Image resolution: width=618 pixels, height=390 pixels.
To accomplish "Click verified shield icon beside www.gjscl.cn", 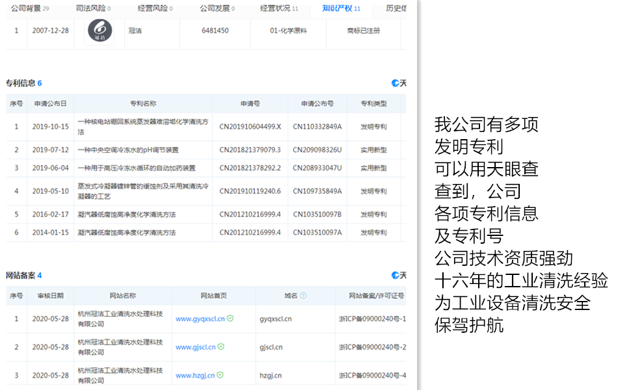I will 221,347.
